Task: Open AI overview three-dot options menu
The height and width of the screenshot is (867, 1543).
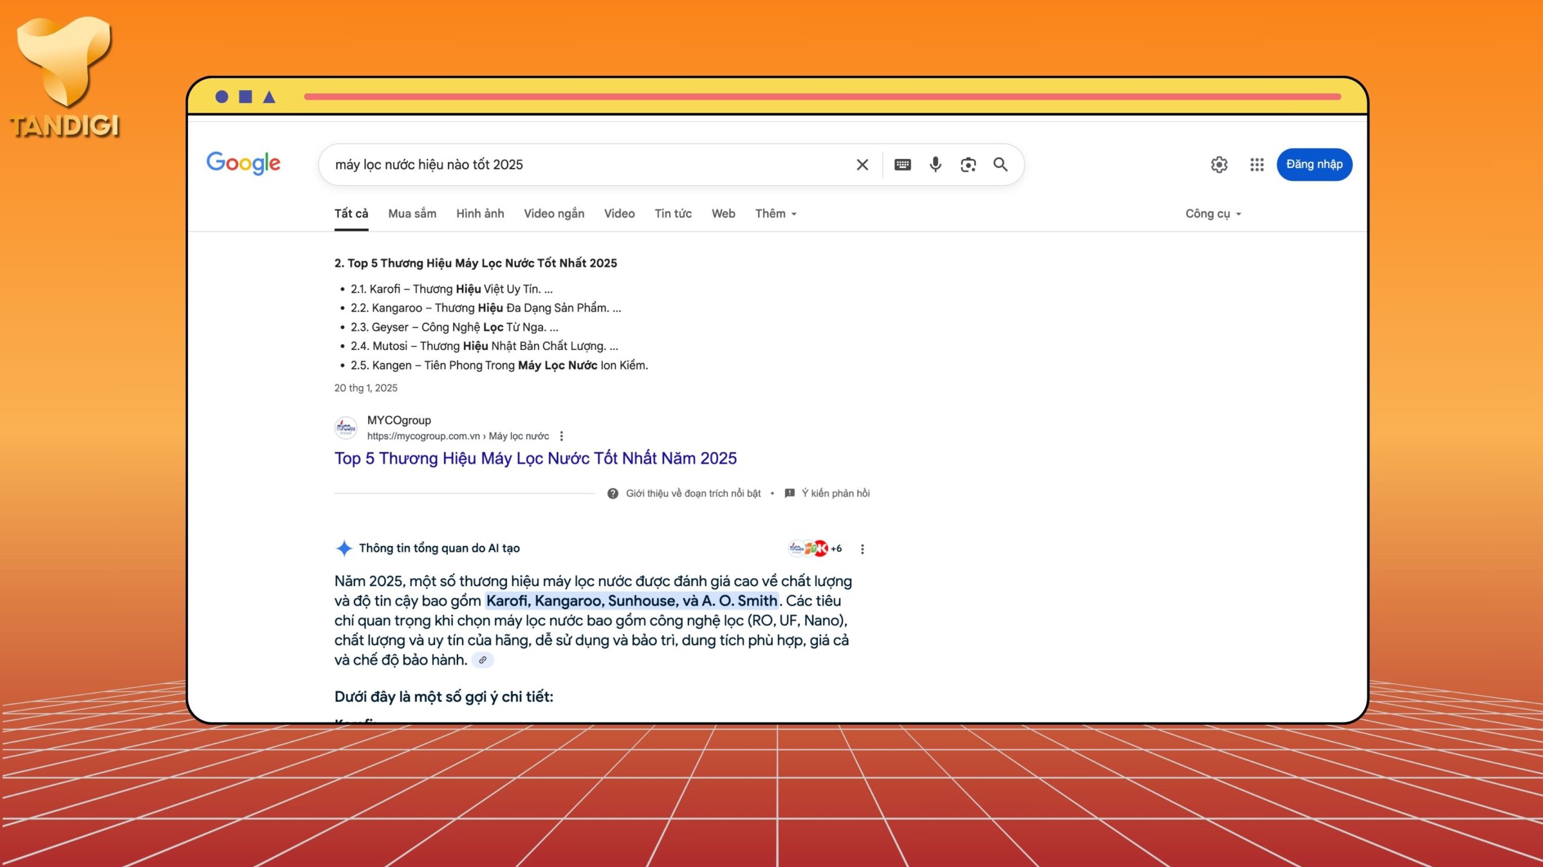Action: point(862,549)
